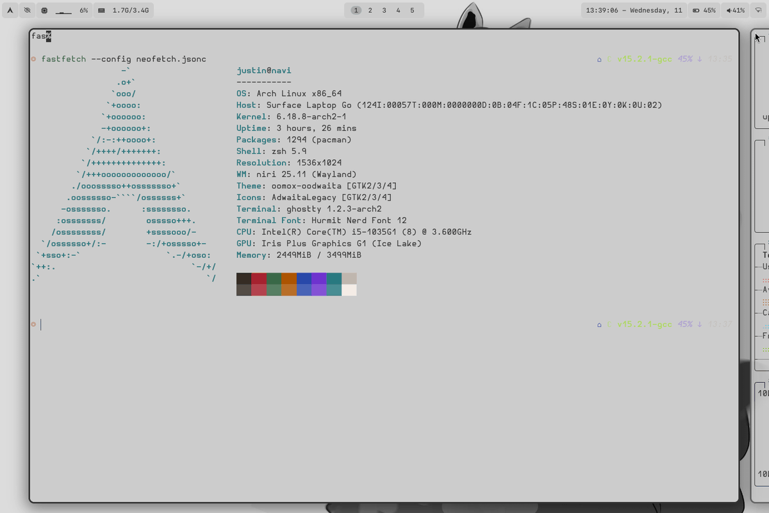Screen dimensions: 769x513
Task: Click the red prompt marker before fastfetch command
Action: [33, 59]
